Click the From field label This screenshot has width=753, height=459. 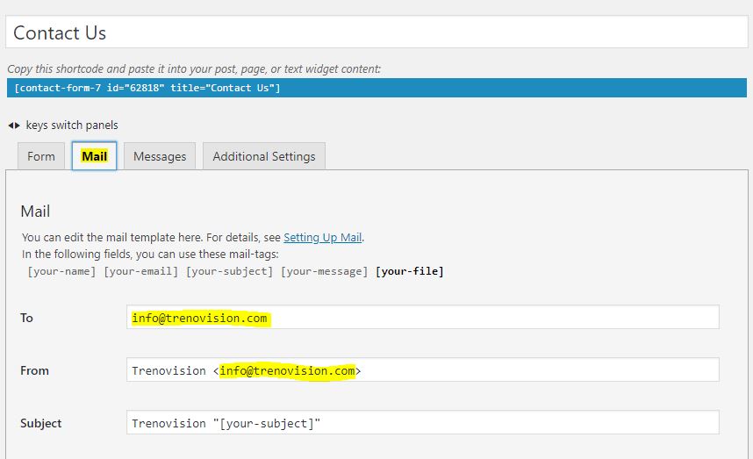pyautogui.click(x=34, y=370)
